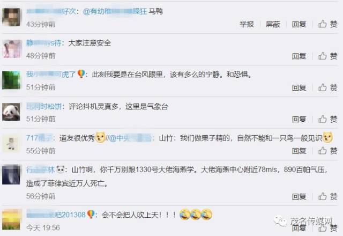Reply to the 山竹 果子精 comment
The height and width of the screenshot is (236, 343).
coord(299,151)
